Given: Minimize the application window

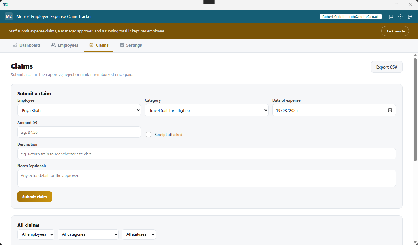Looking at the screenshot, I should pyautogui.click(x=382, y=5).
